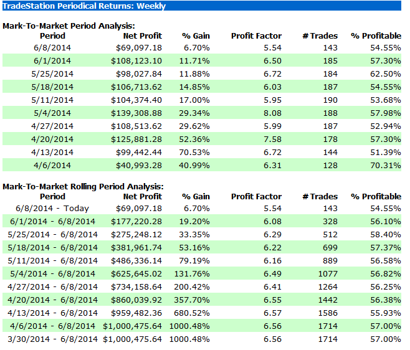The height and width of the screenshot is (350, 410).
Task: Select the 680.52% gain value
Action: (192, 313)
